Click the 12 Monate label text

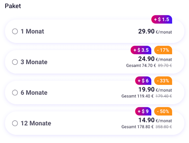pos(36,123)
